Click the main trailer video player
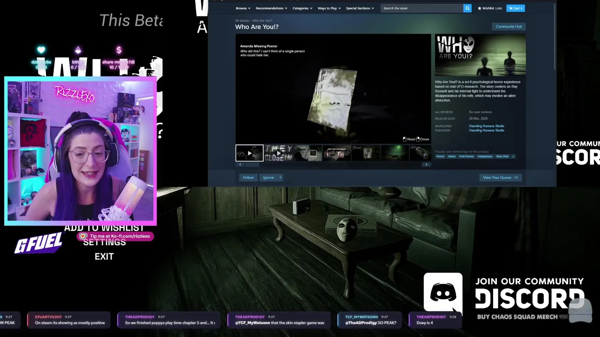Screen dimensions: 600x337 point(333,89)
